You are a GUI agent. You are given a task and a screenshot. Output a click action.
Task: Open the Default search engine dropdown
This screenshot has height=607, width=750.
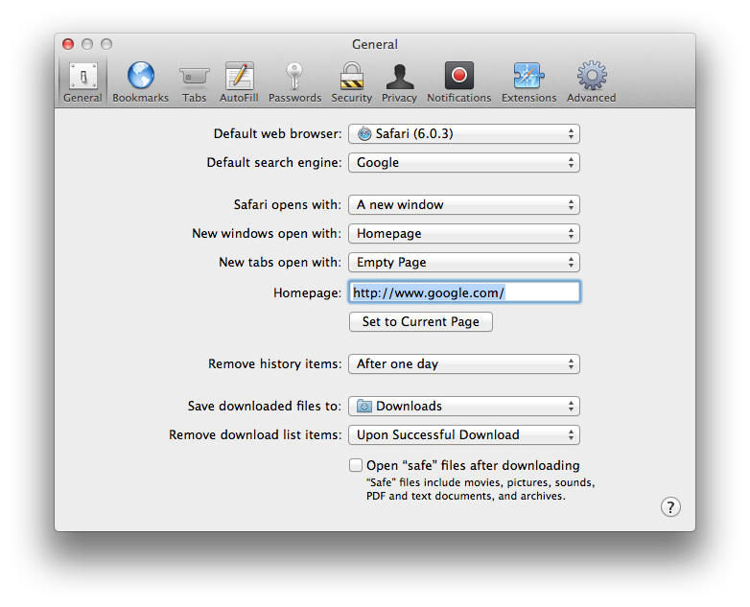[464, 163]
